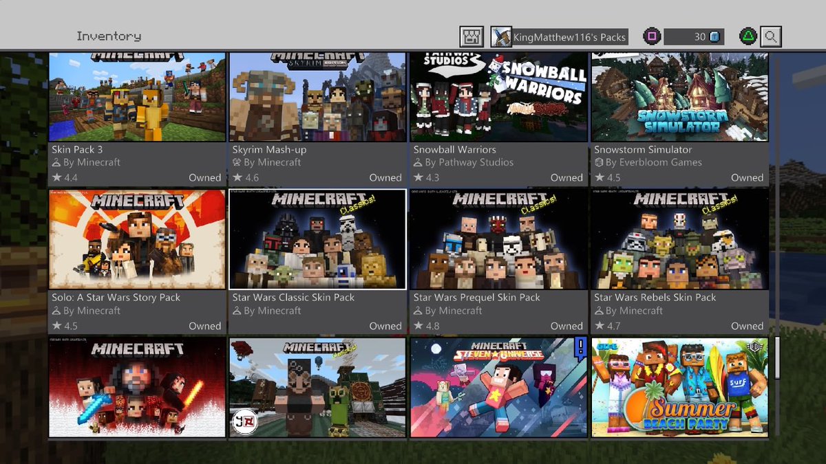Click Star Wars Rebels Skin Pack title
Image resolution: width=826 pixels, height=464 pixels.
(x=655, y=298)
